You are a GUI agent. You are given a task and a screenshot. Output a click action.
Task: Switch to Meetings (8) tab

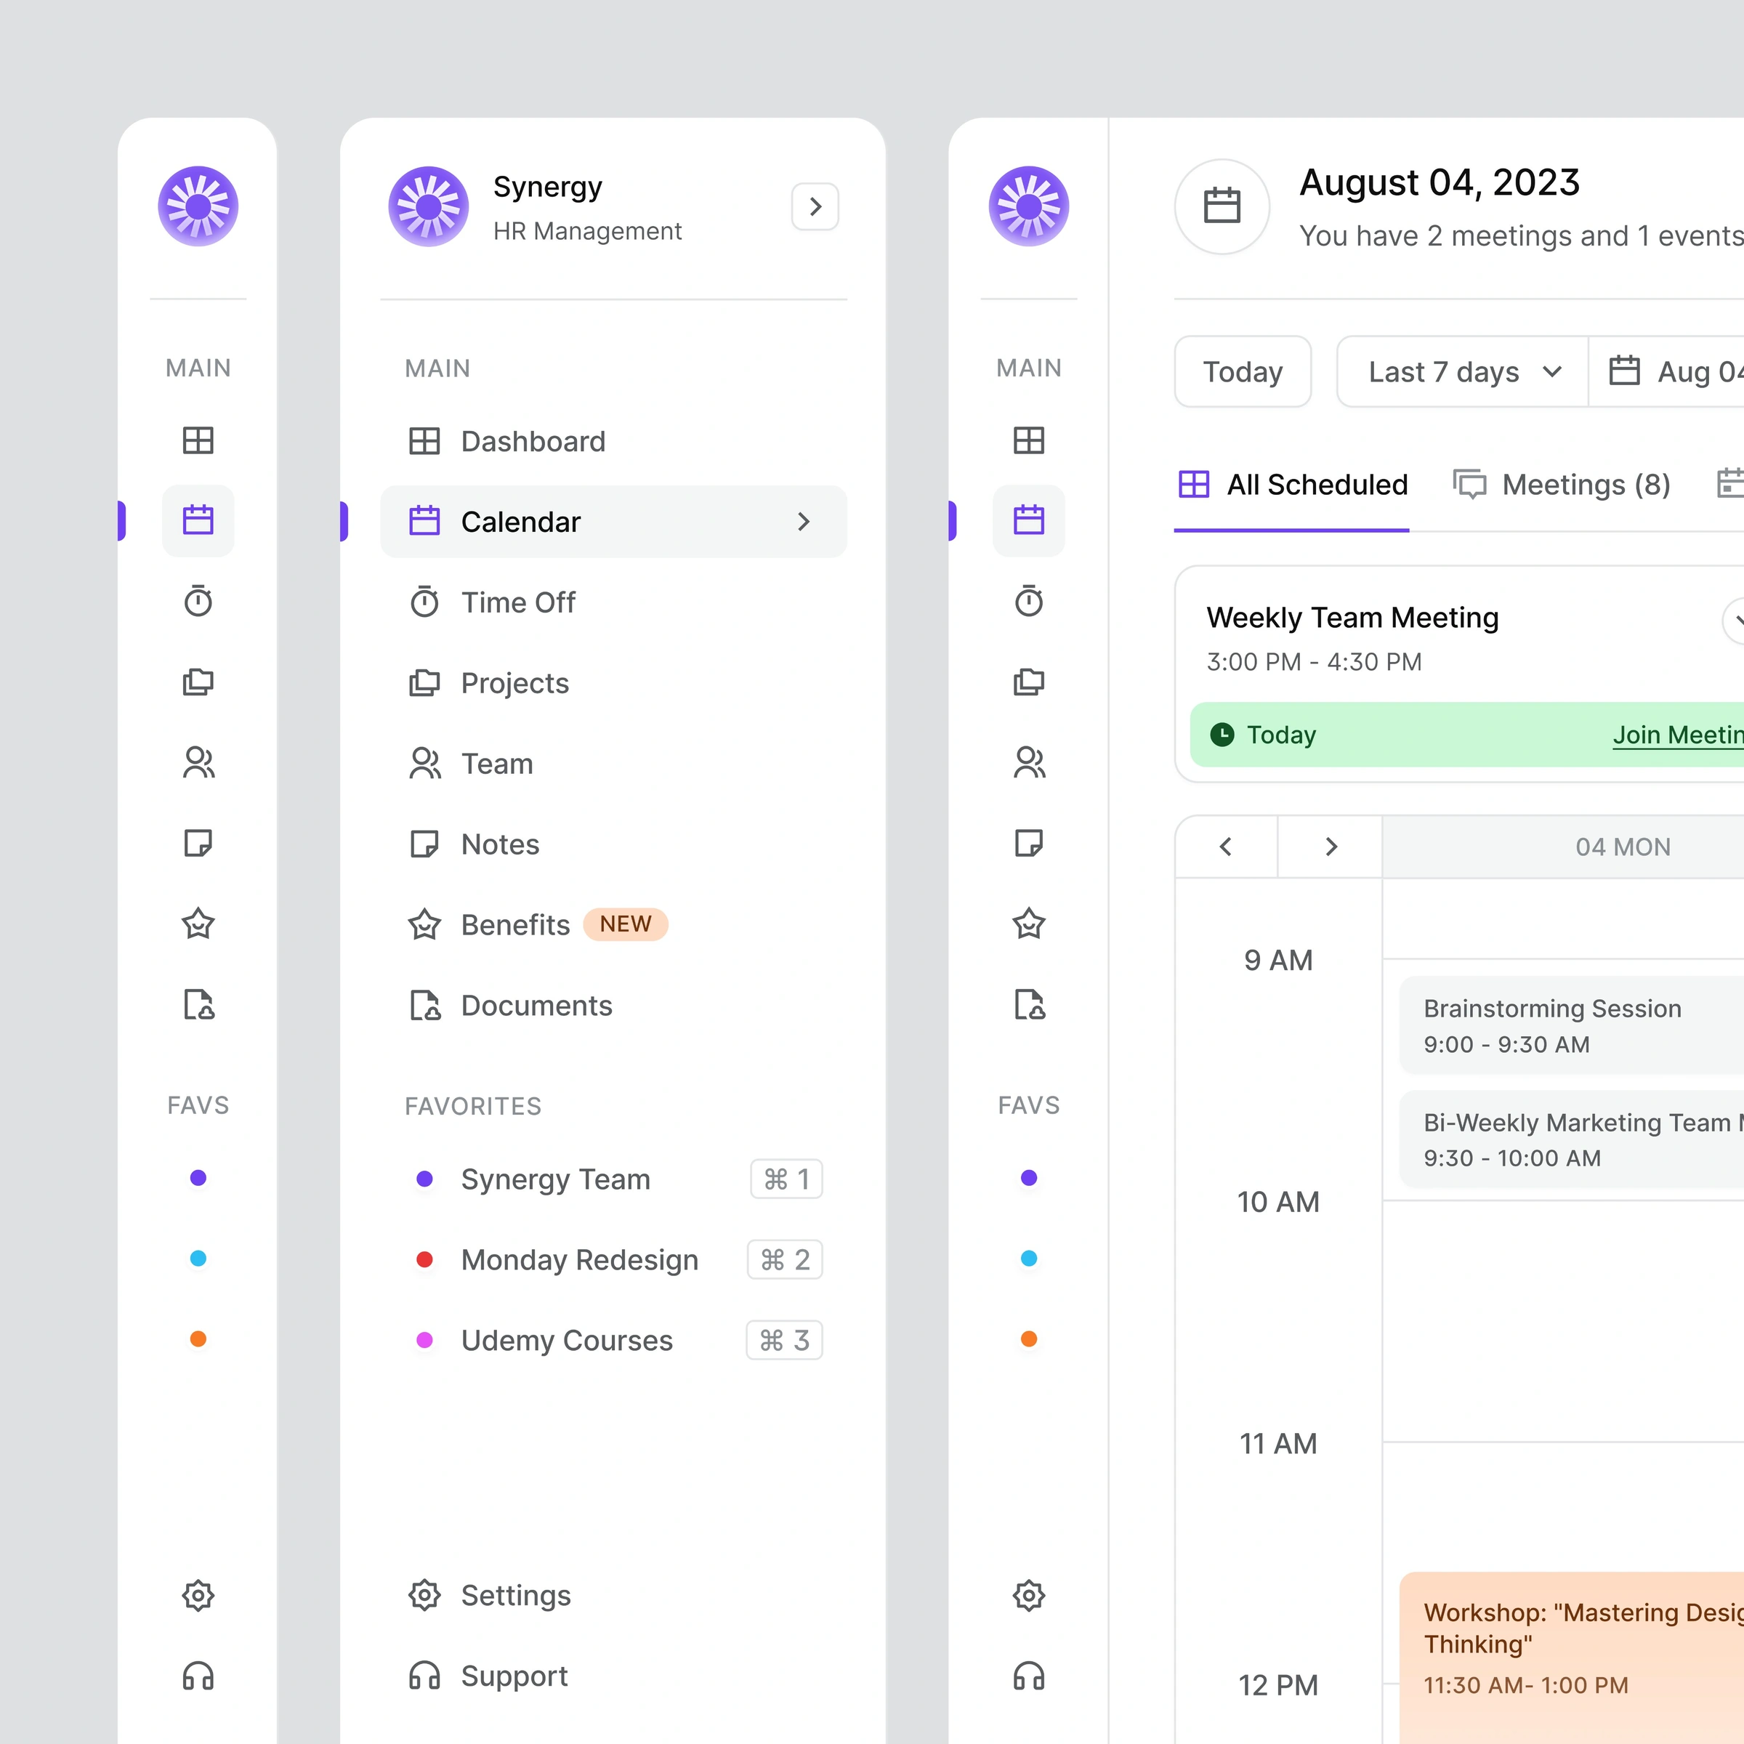tap(1562, 485)
